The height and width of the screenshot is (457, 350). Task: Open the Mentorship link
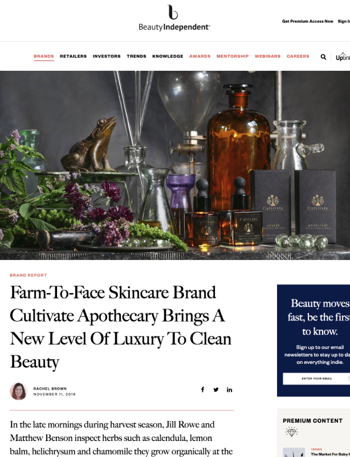tap(233, 56)
